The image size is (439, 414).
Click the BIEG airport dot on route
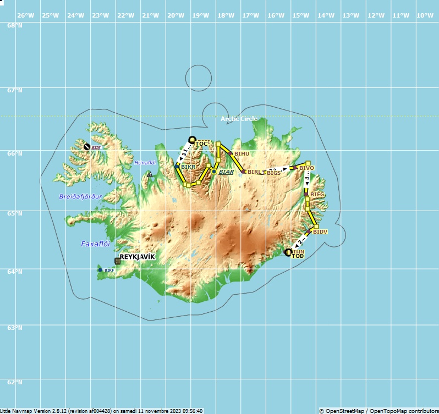[306, 194]
